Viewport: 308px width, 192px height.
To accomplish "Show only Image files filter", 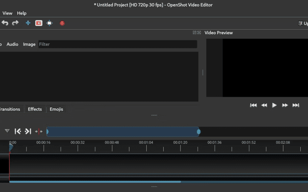I will 29,44.
